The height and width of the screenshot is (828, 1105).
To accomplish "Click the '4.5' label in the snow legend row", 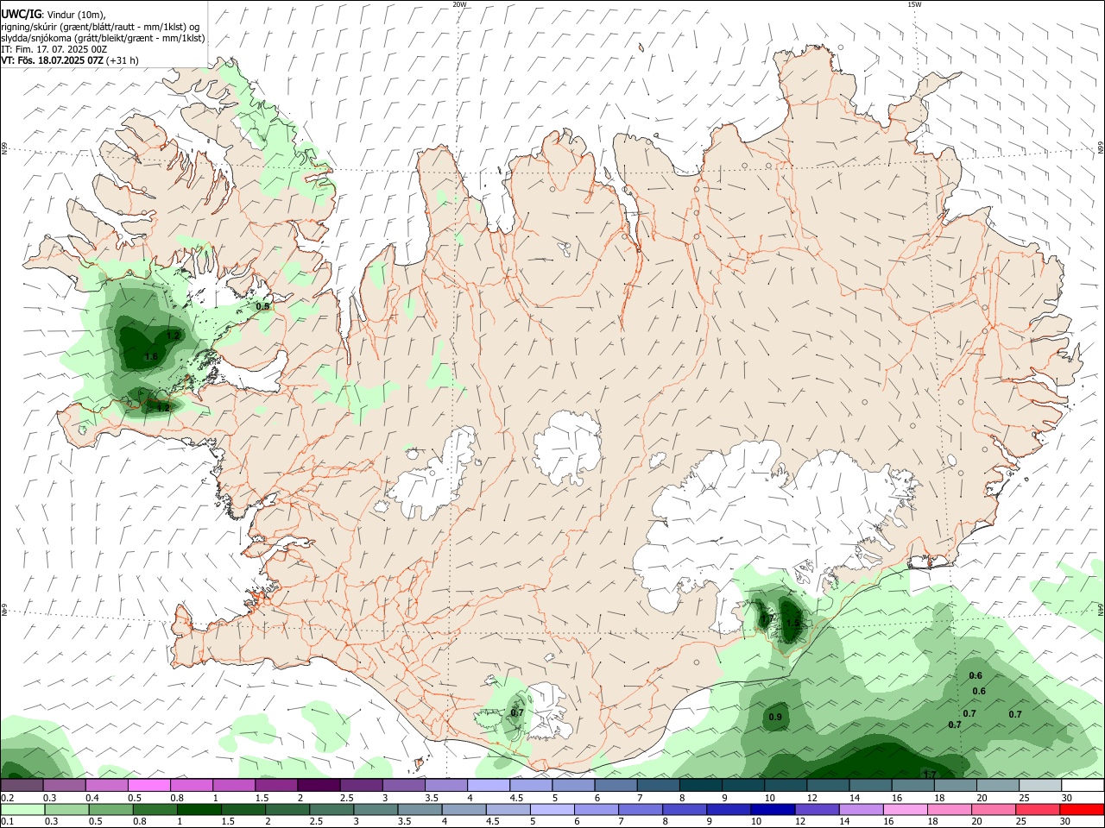I will click(x=517, y=798).
